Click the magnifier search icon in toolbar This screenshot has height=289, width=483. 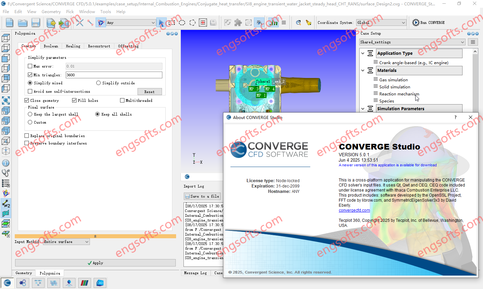(298, 23)
